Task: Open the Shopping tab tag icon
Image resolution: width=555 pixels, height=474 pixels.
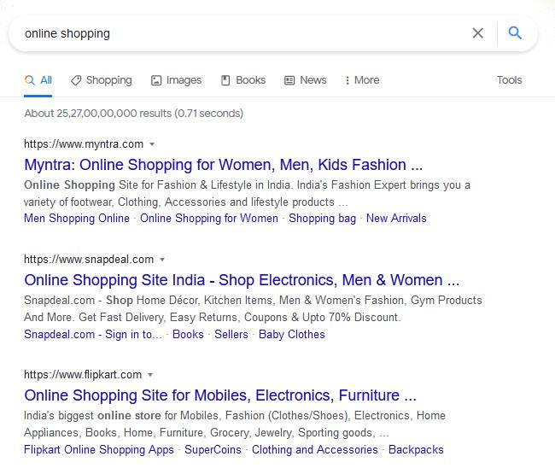Action: (x=76, y=80)
